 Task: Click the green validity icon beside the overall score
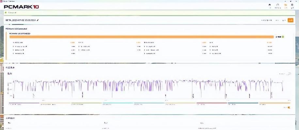click(x=283, y=37)
